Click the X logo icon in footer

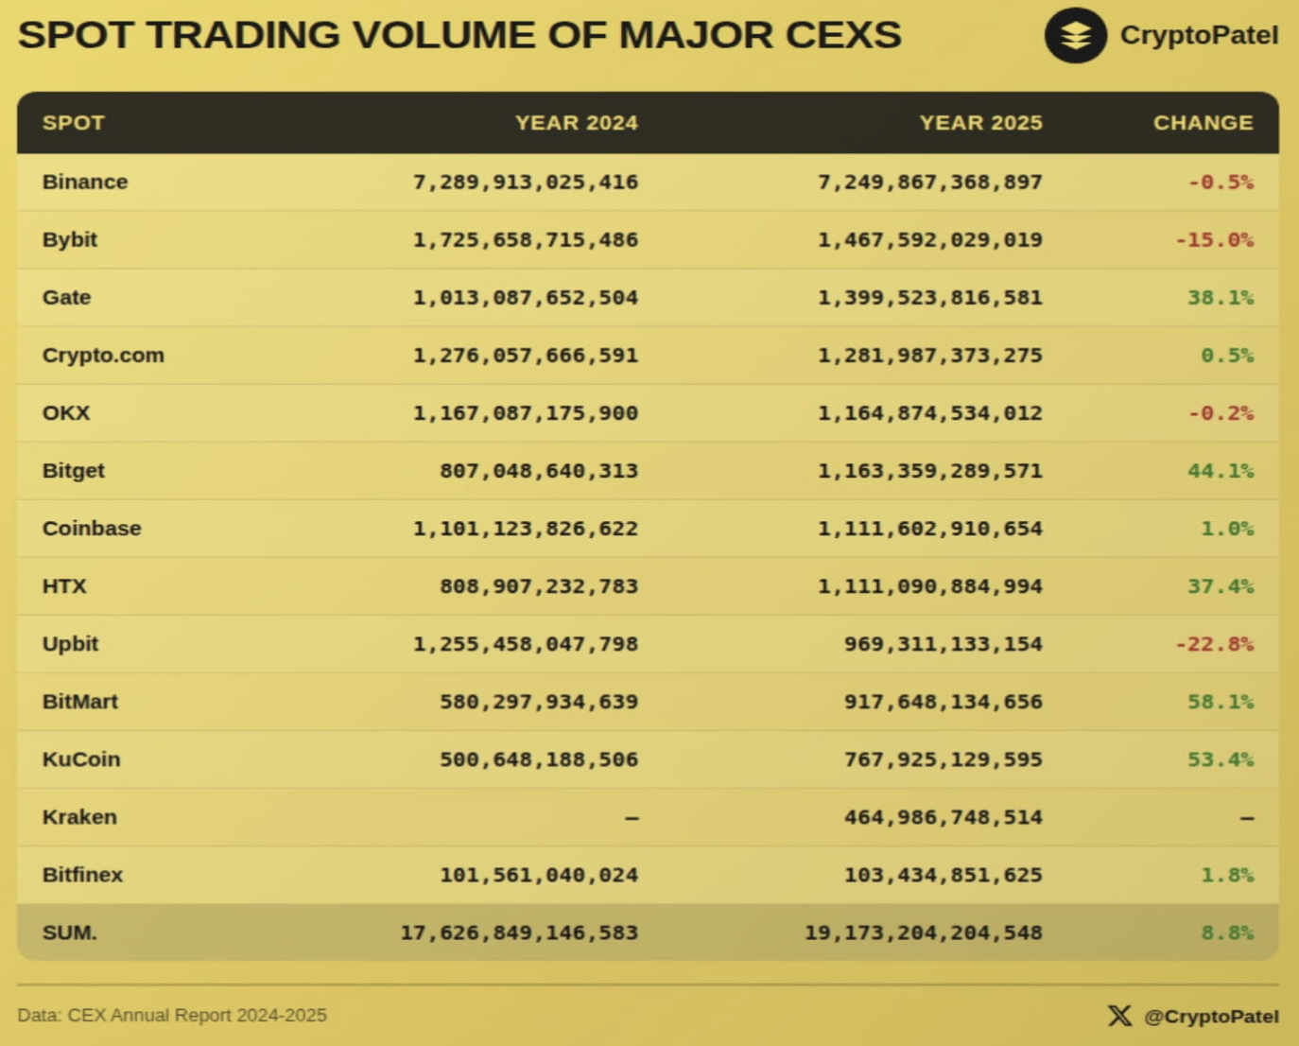(x=1119, y=1016)
